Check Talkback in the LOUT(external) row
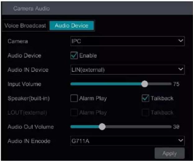193x161 pixels. [x=145, y=113]
